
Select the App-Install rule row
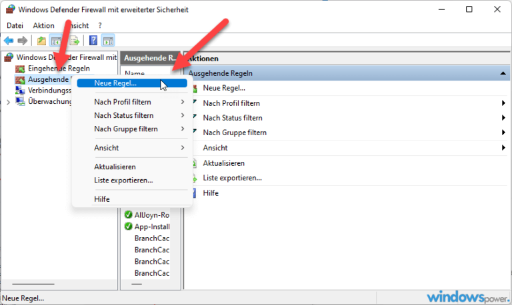(x=147, y=226)
